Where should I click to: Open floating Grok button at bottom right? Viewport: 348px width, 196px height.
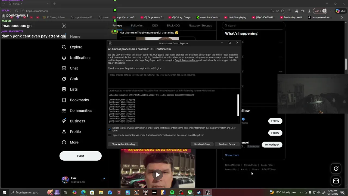(x=336, y=169)
